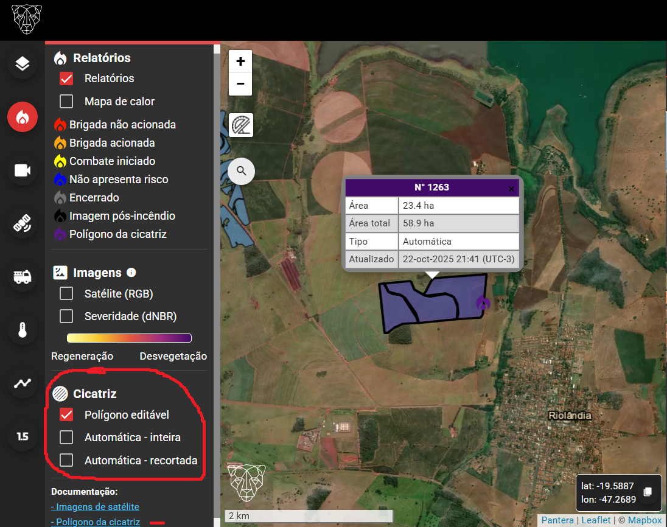Enable the Mapa de calor checkbox
The height and width of the screenshot is (527, 667).
66,102
